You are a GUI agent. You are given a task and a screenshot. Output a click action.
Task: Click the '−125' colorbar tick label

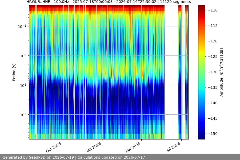coord(213,57)
